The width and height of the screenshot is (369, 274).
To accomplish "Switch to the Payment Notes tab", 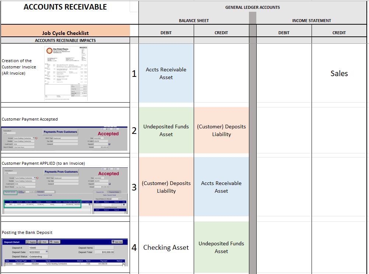I will 114,192.
